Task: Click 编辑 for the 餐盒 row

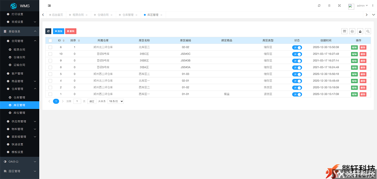Action: [354, 94]
